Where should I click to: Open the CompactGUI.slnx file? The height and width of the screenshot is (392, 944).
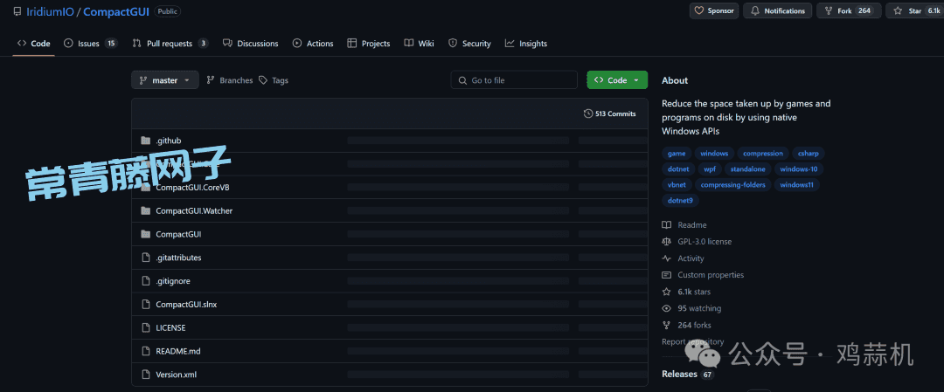(186, 304)
